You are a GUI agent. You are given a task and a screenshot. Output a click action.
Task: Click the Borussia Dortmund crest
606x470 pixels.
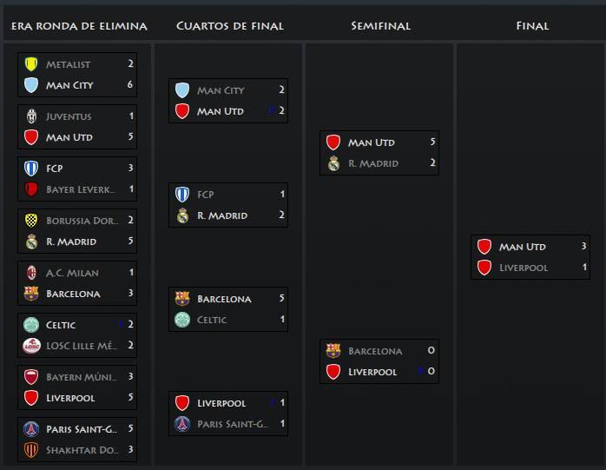point(31,221)
